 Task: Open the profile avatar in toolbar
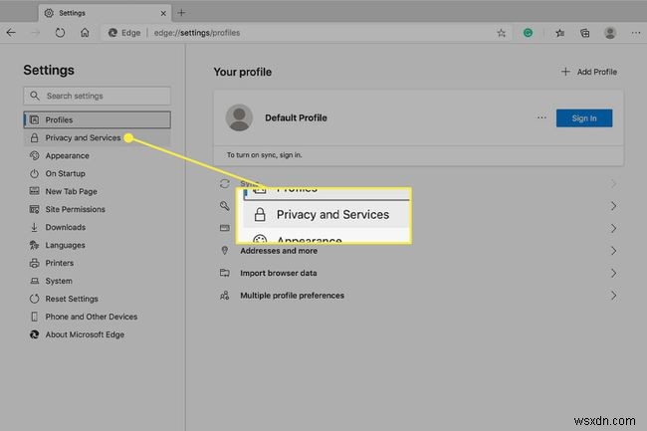pyautogui.click(x=610, y=33)
